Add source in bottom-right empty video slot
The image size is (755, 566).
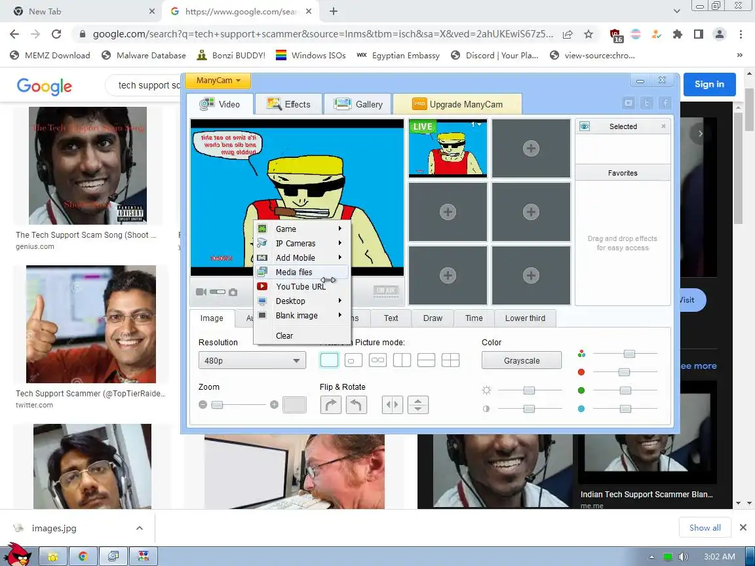click(531, 275)
